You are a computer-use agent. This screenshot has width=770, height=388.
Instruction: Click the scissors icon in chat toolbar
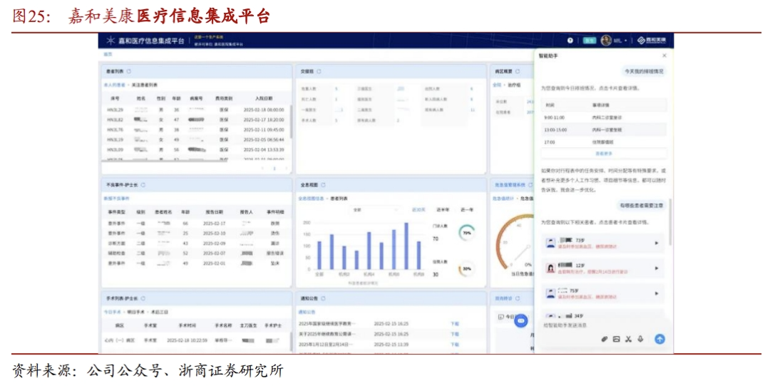(x=629, y=339)
